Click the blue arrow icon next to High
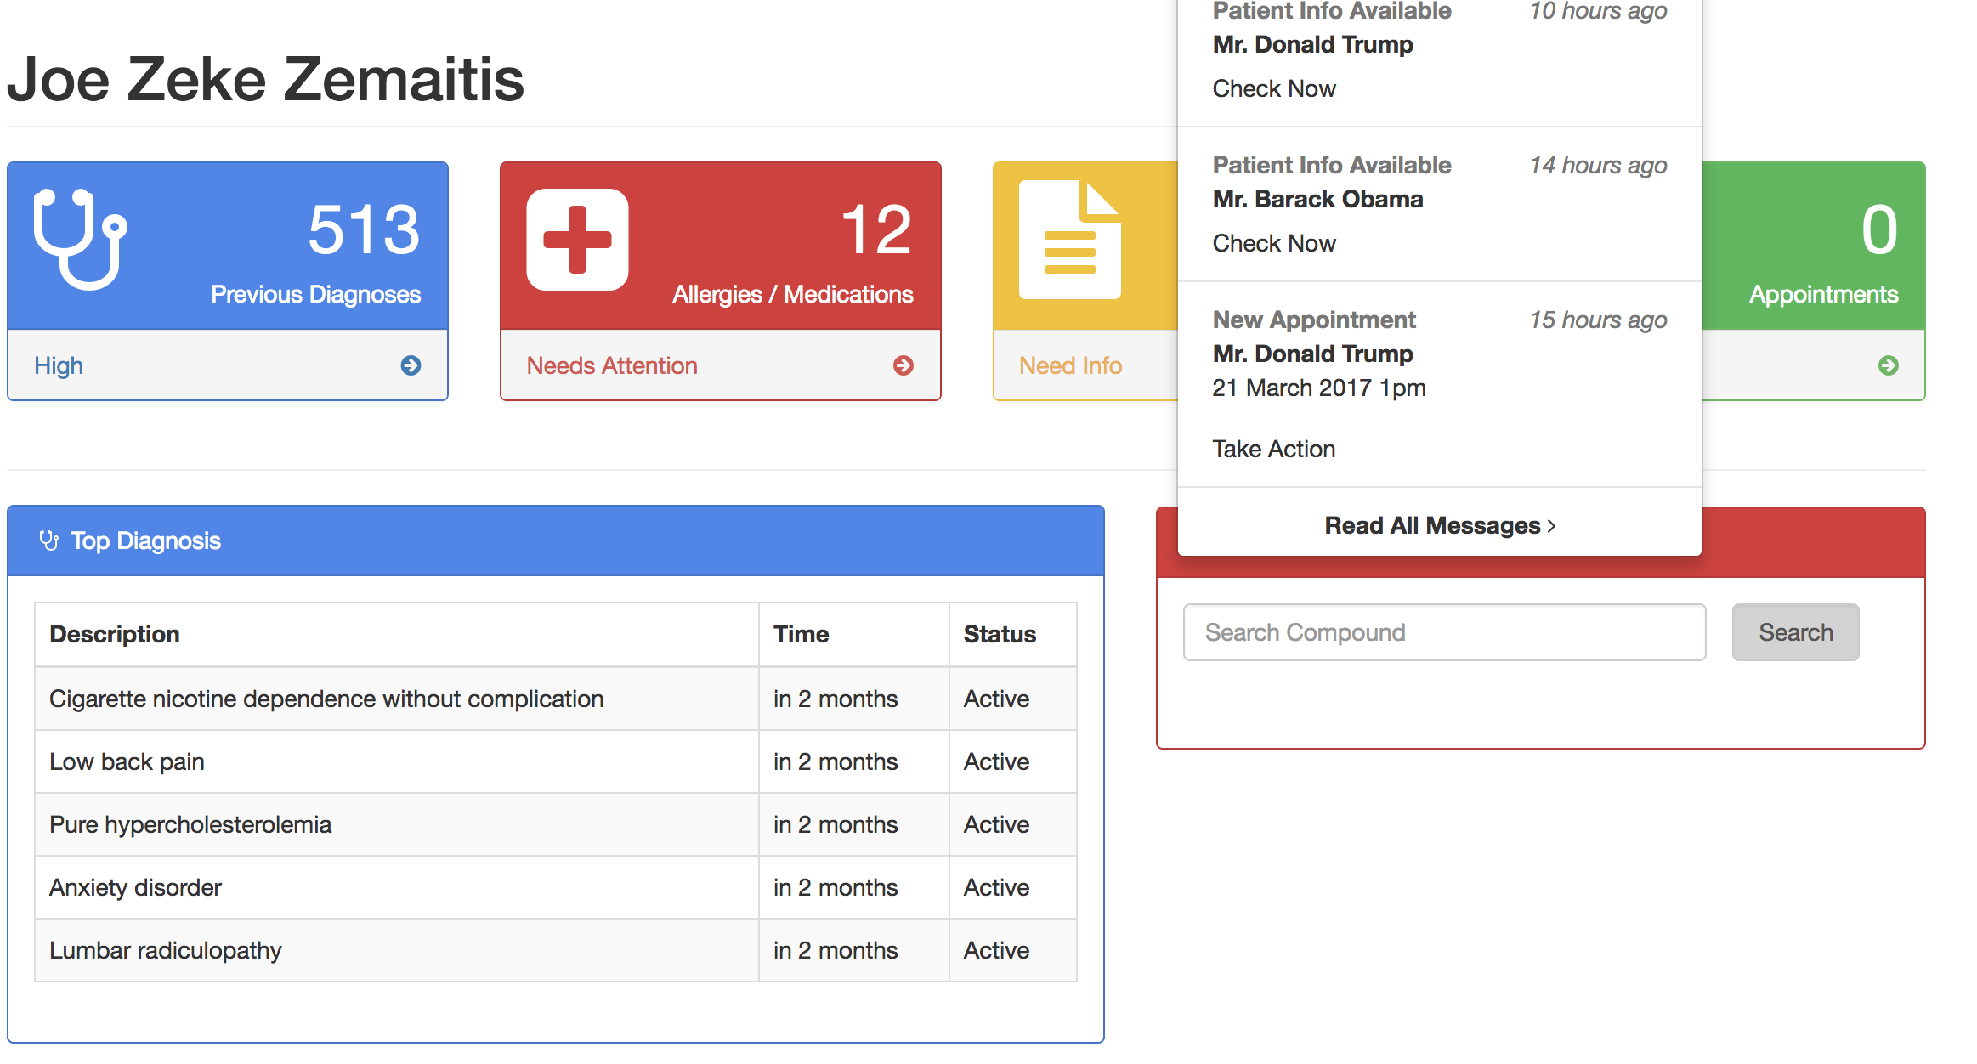The height and width of the screenshot is (1064, 1977). point(411,365)
